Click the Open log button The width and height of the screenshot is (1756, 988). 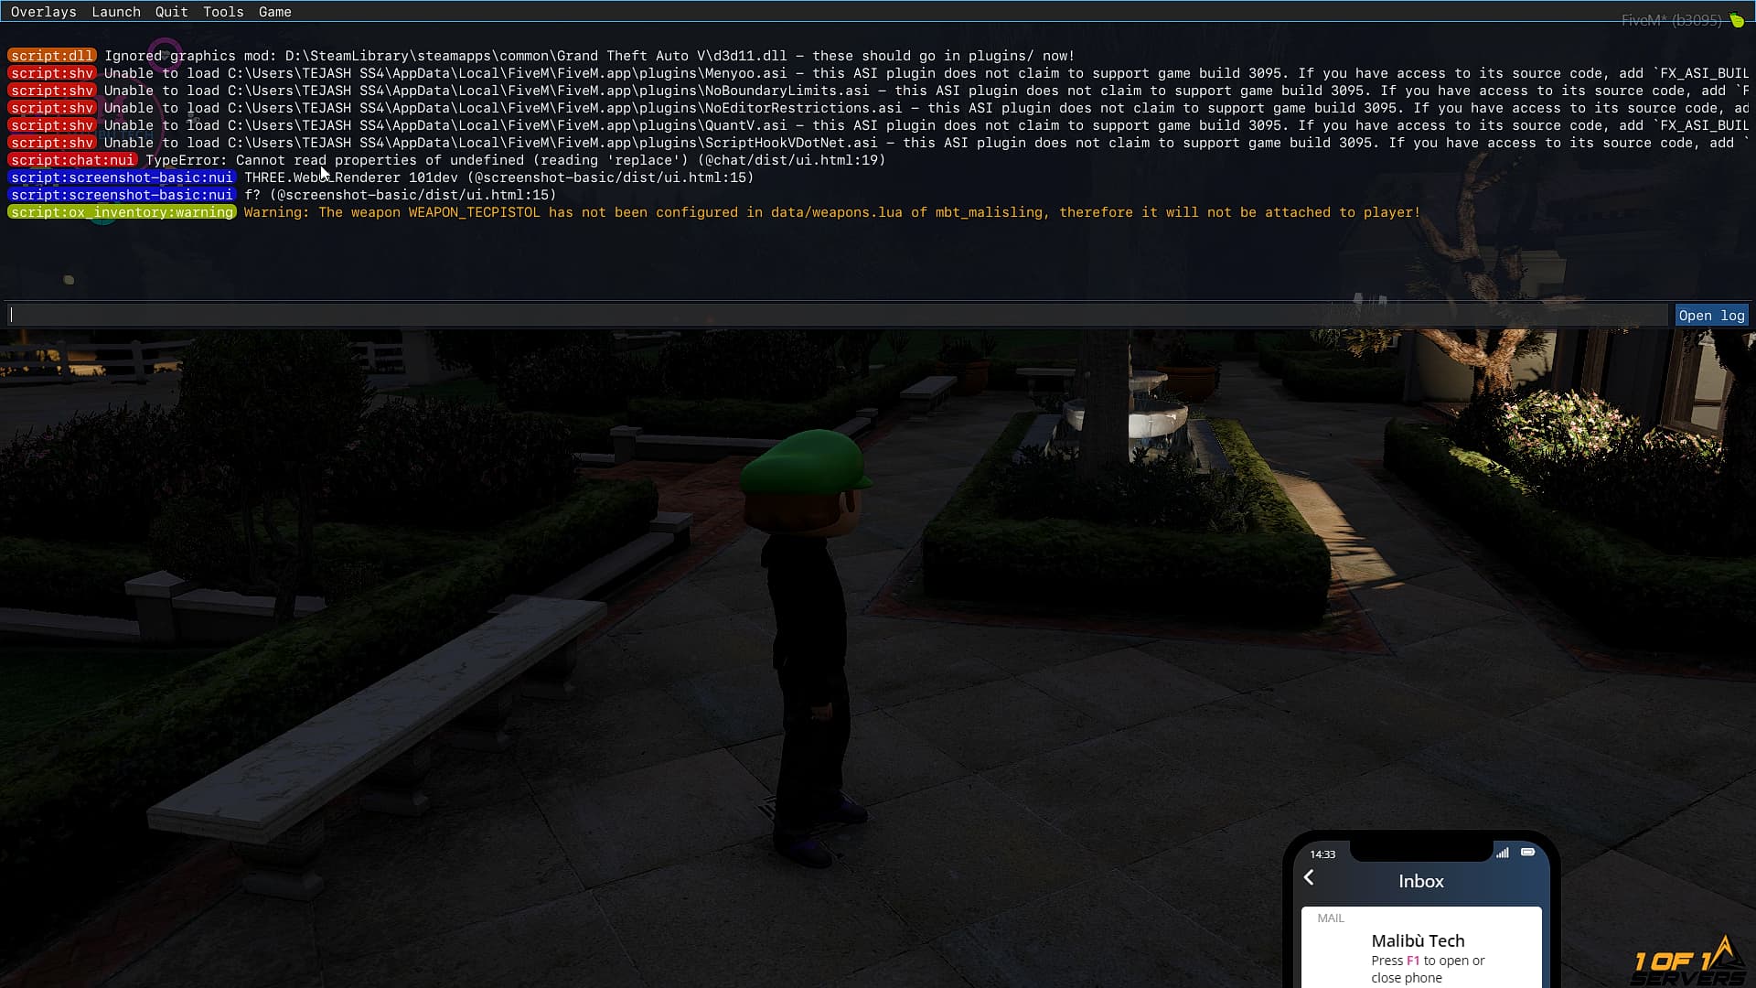1711,316
